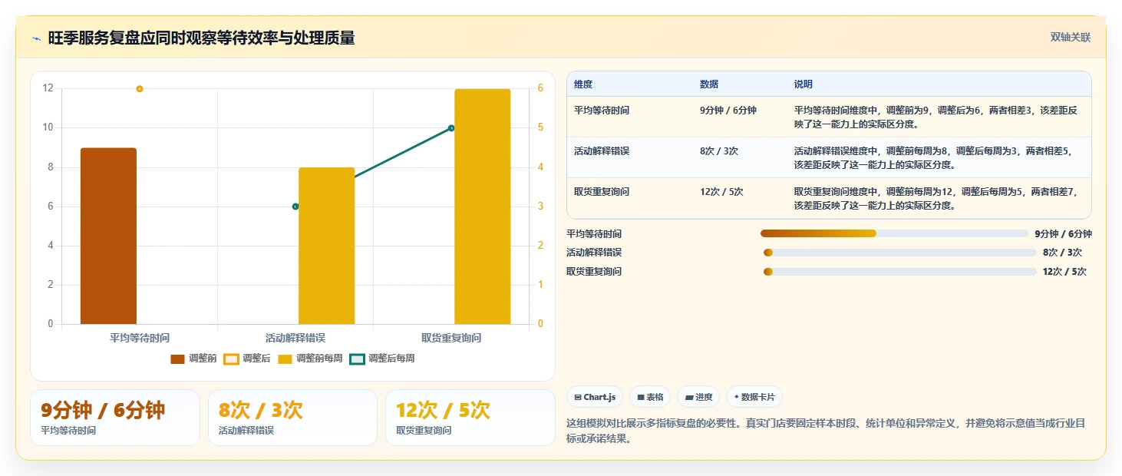Click the icon inside the Chart.js chip
This screenshot has width=1122, height=476.
tap(578, 397)
